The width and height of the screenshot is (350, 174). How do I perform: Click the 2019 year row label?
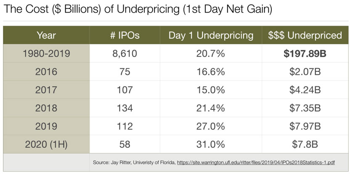tap(46, 126)
